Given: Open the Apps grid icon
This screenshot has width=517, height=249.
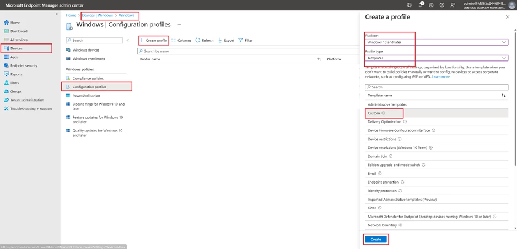Looking at the screenshot, I should [x=6, y=57].
